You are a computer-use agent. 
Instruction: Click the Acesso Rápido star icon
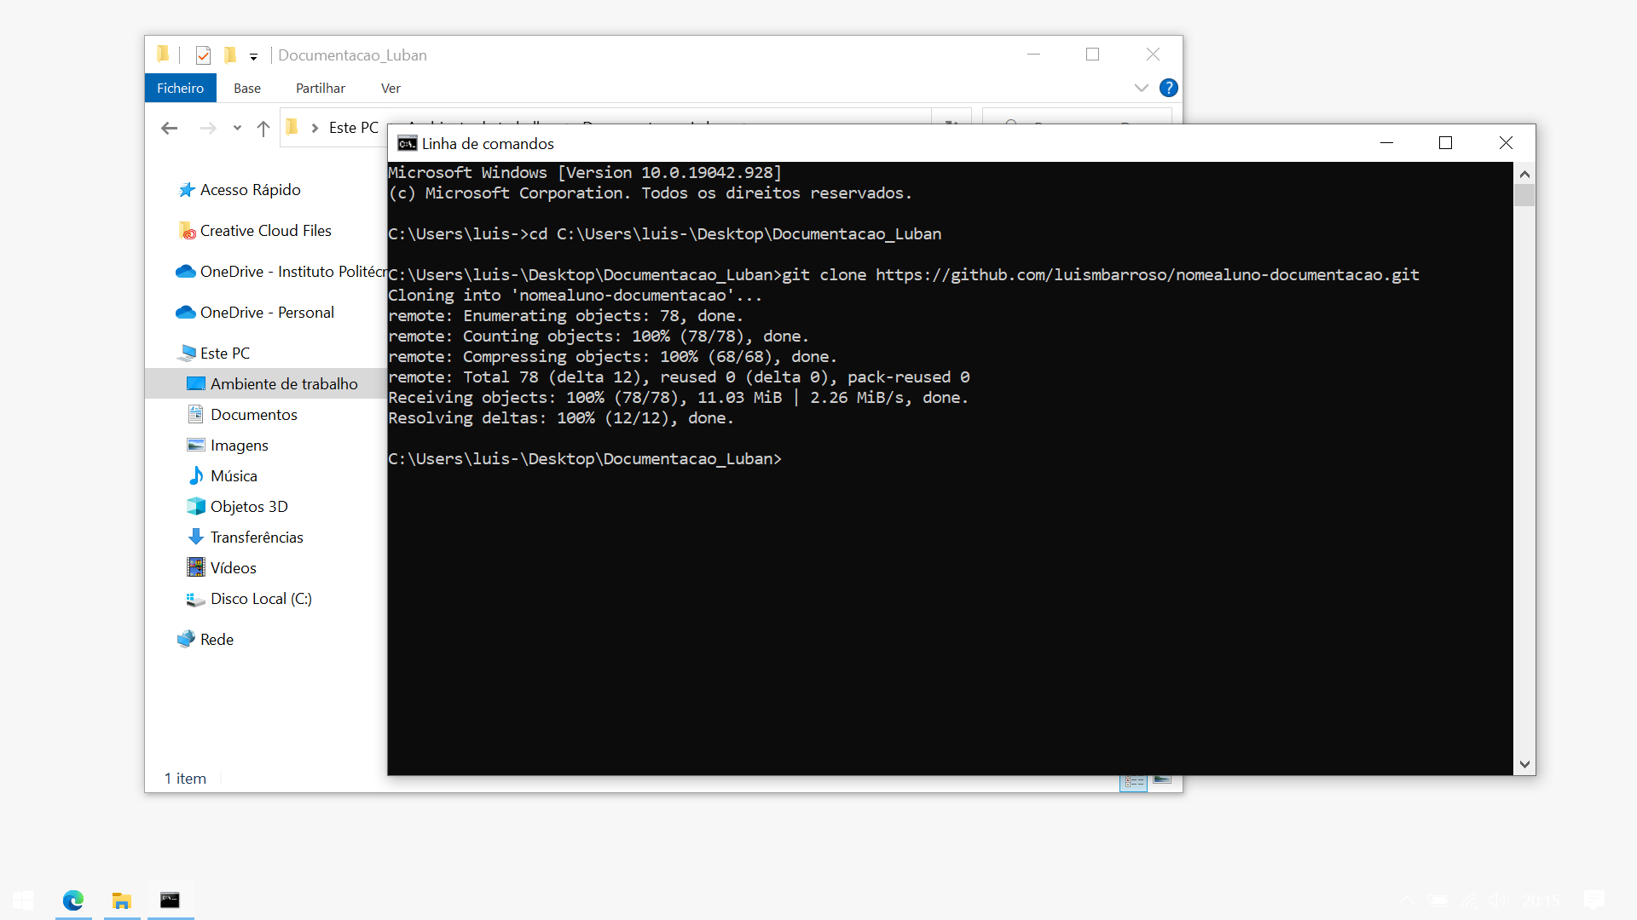[187, 190]
